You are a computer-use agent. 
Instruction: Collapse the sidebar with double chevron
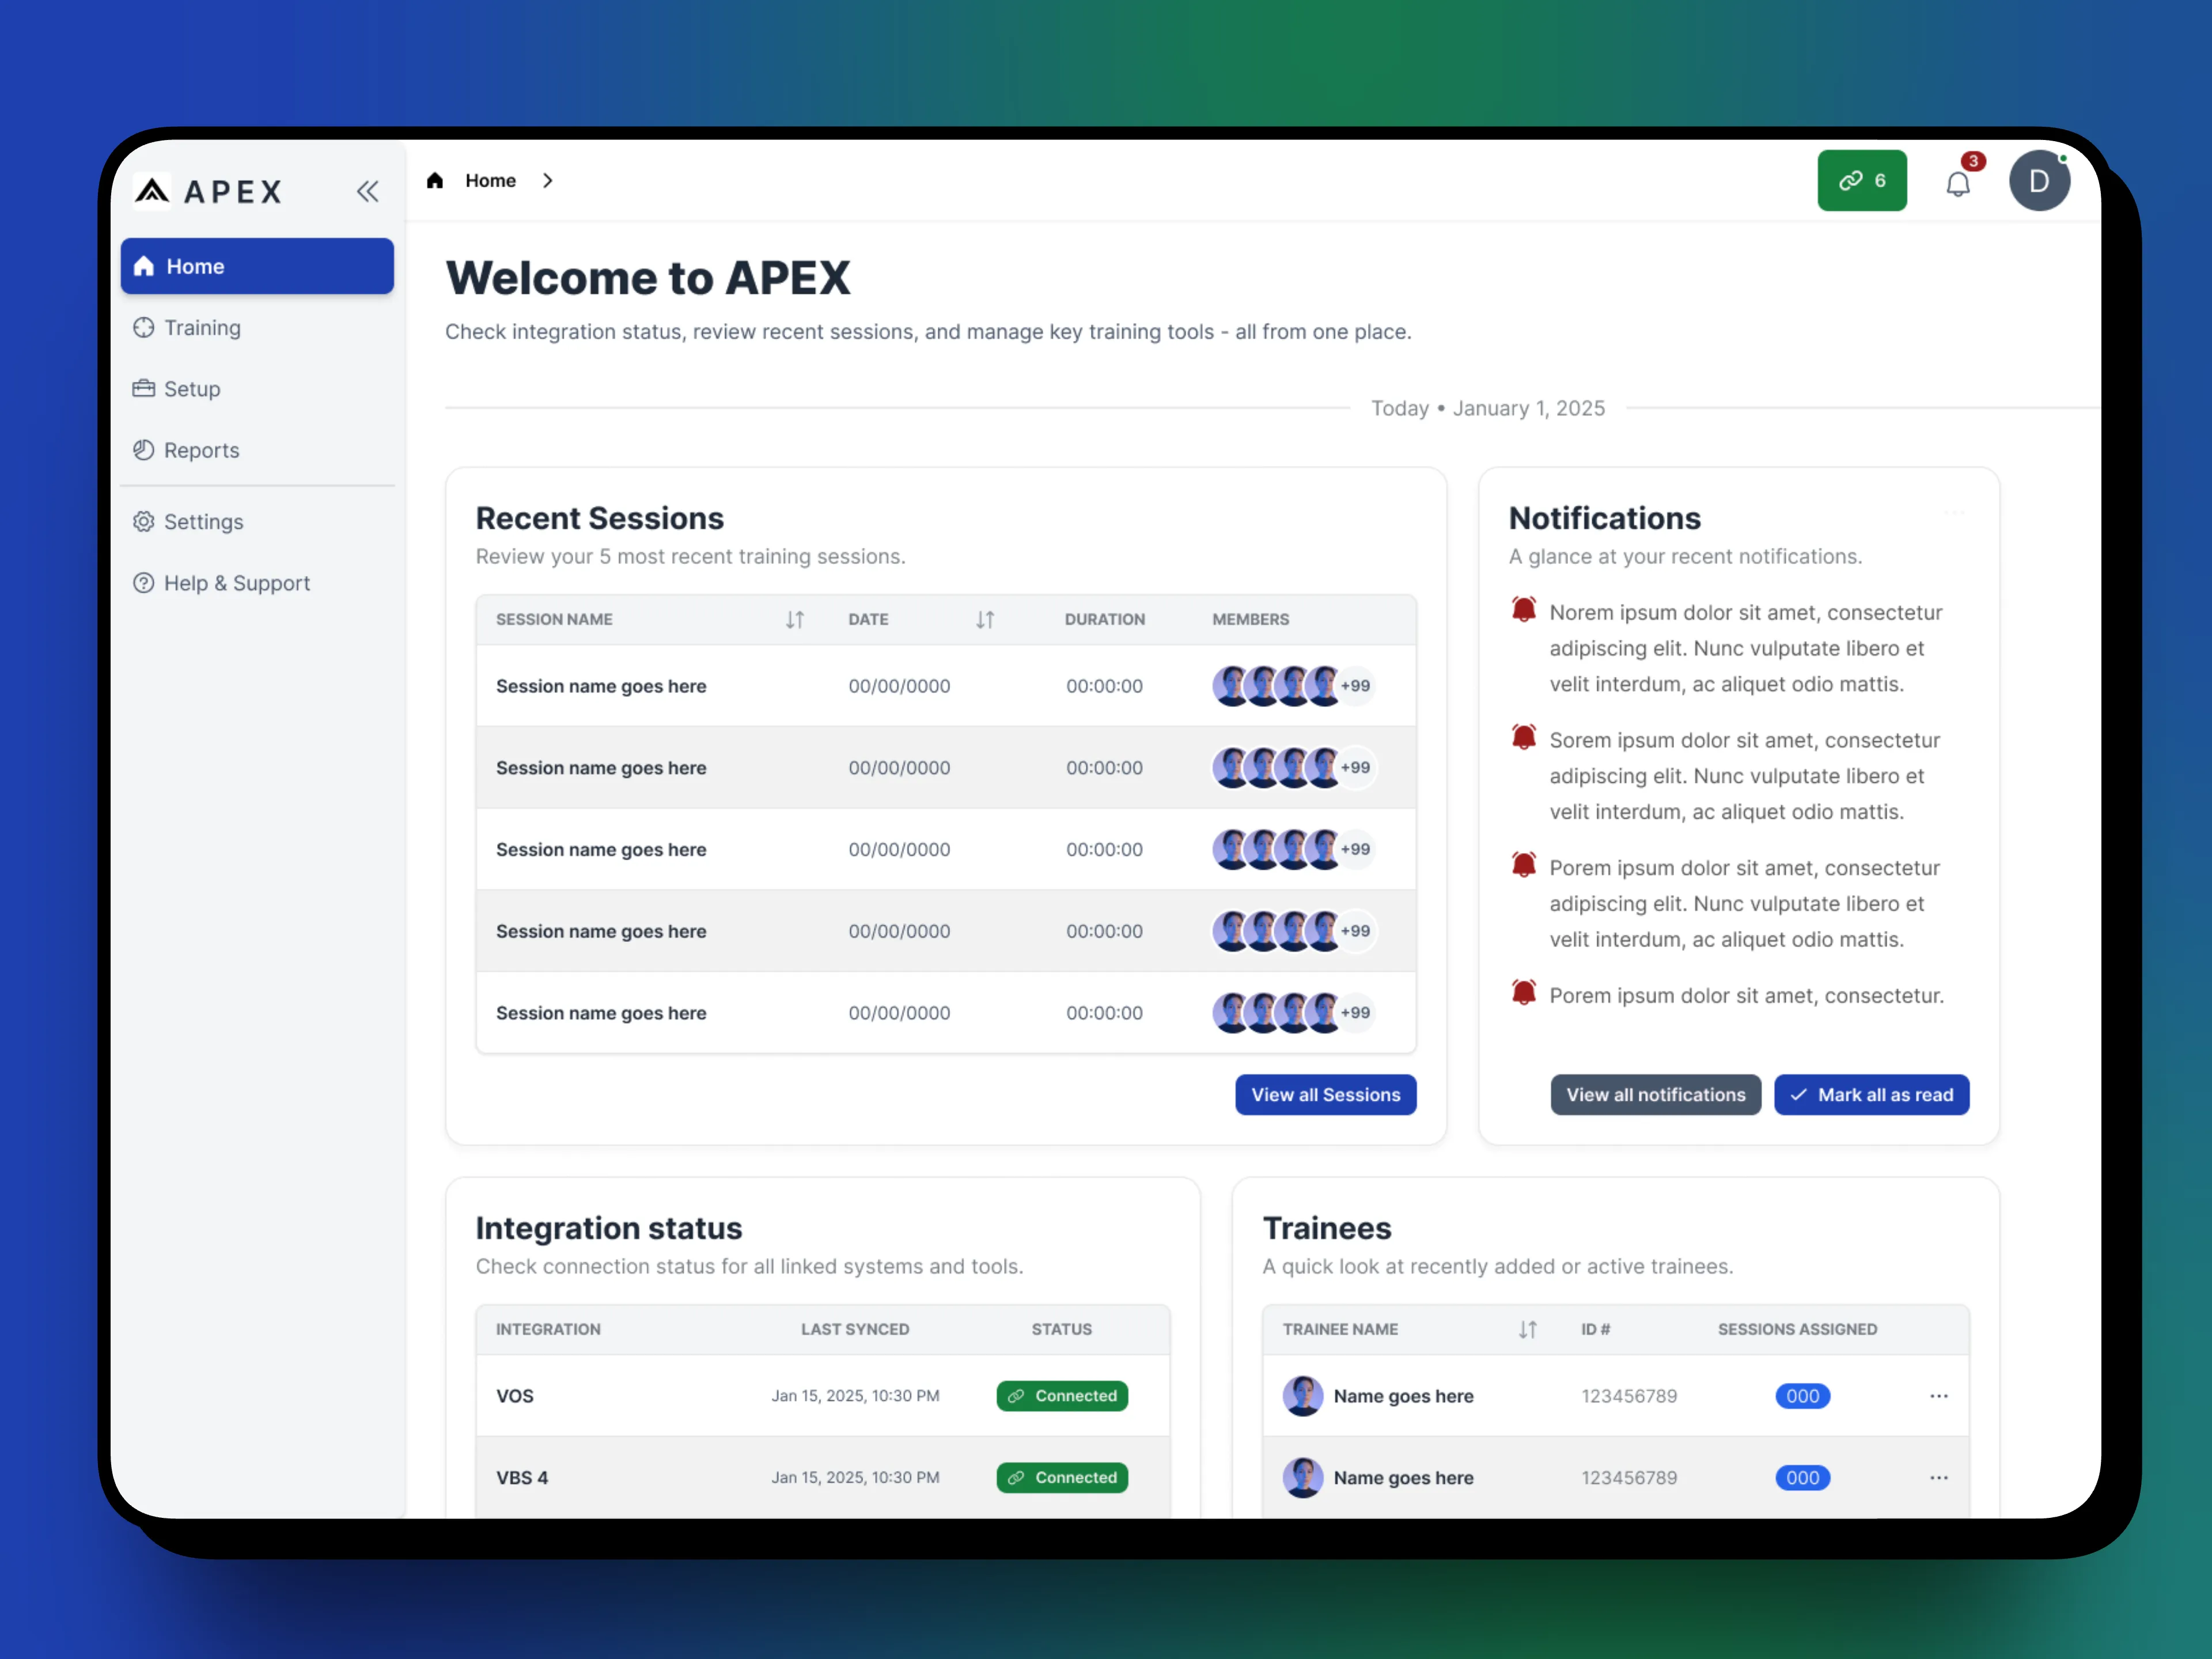coord(368,191)
